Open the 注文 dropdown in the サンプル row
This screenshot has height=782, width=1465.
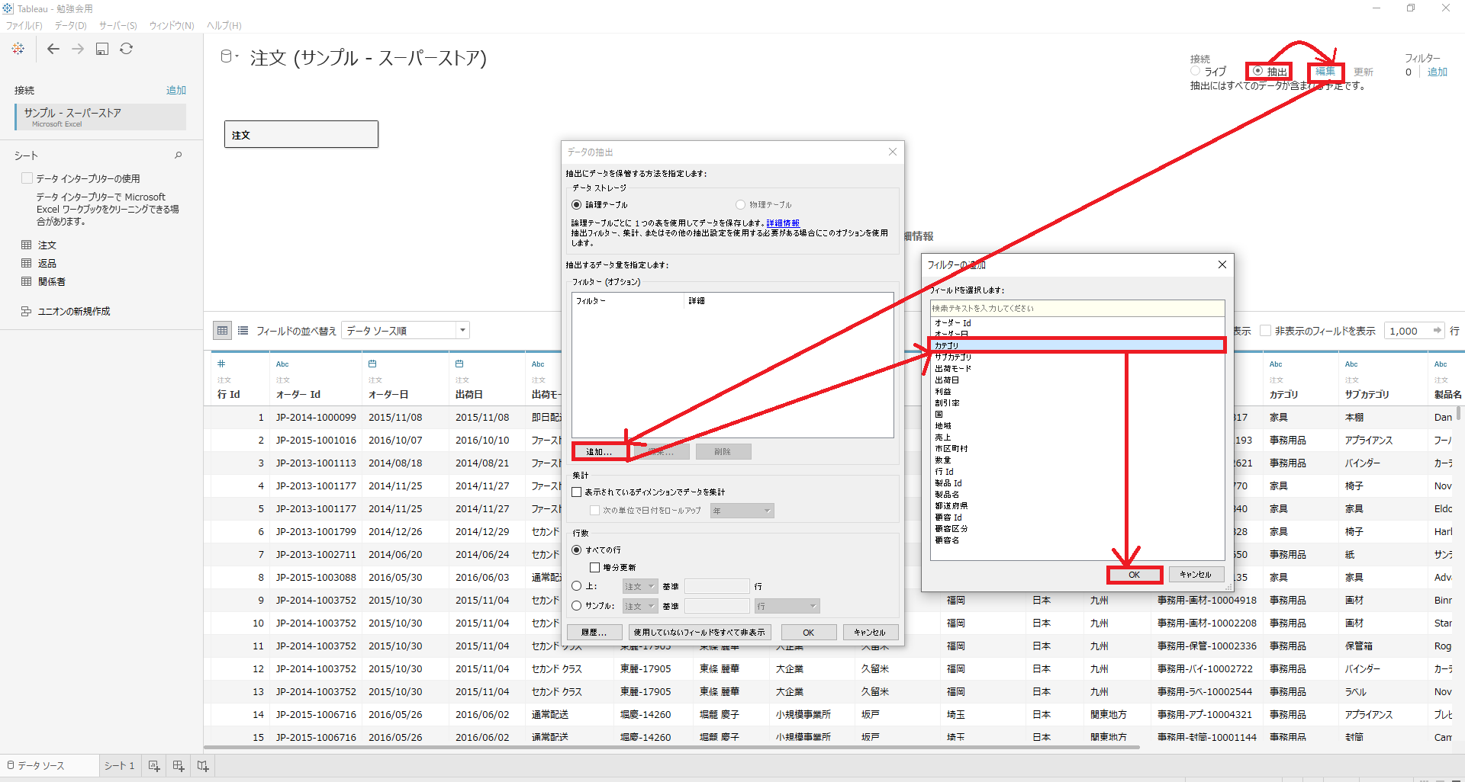[640, 606]
